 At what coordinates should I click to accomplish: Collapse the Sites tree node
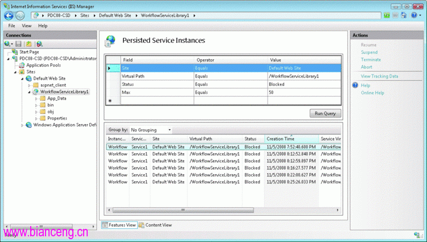[15, 72]
